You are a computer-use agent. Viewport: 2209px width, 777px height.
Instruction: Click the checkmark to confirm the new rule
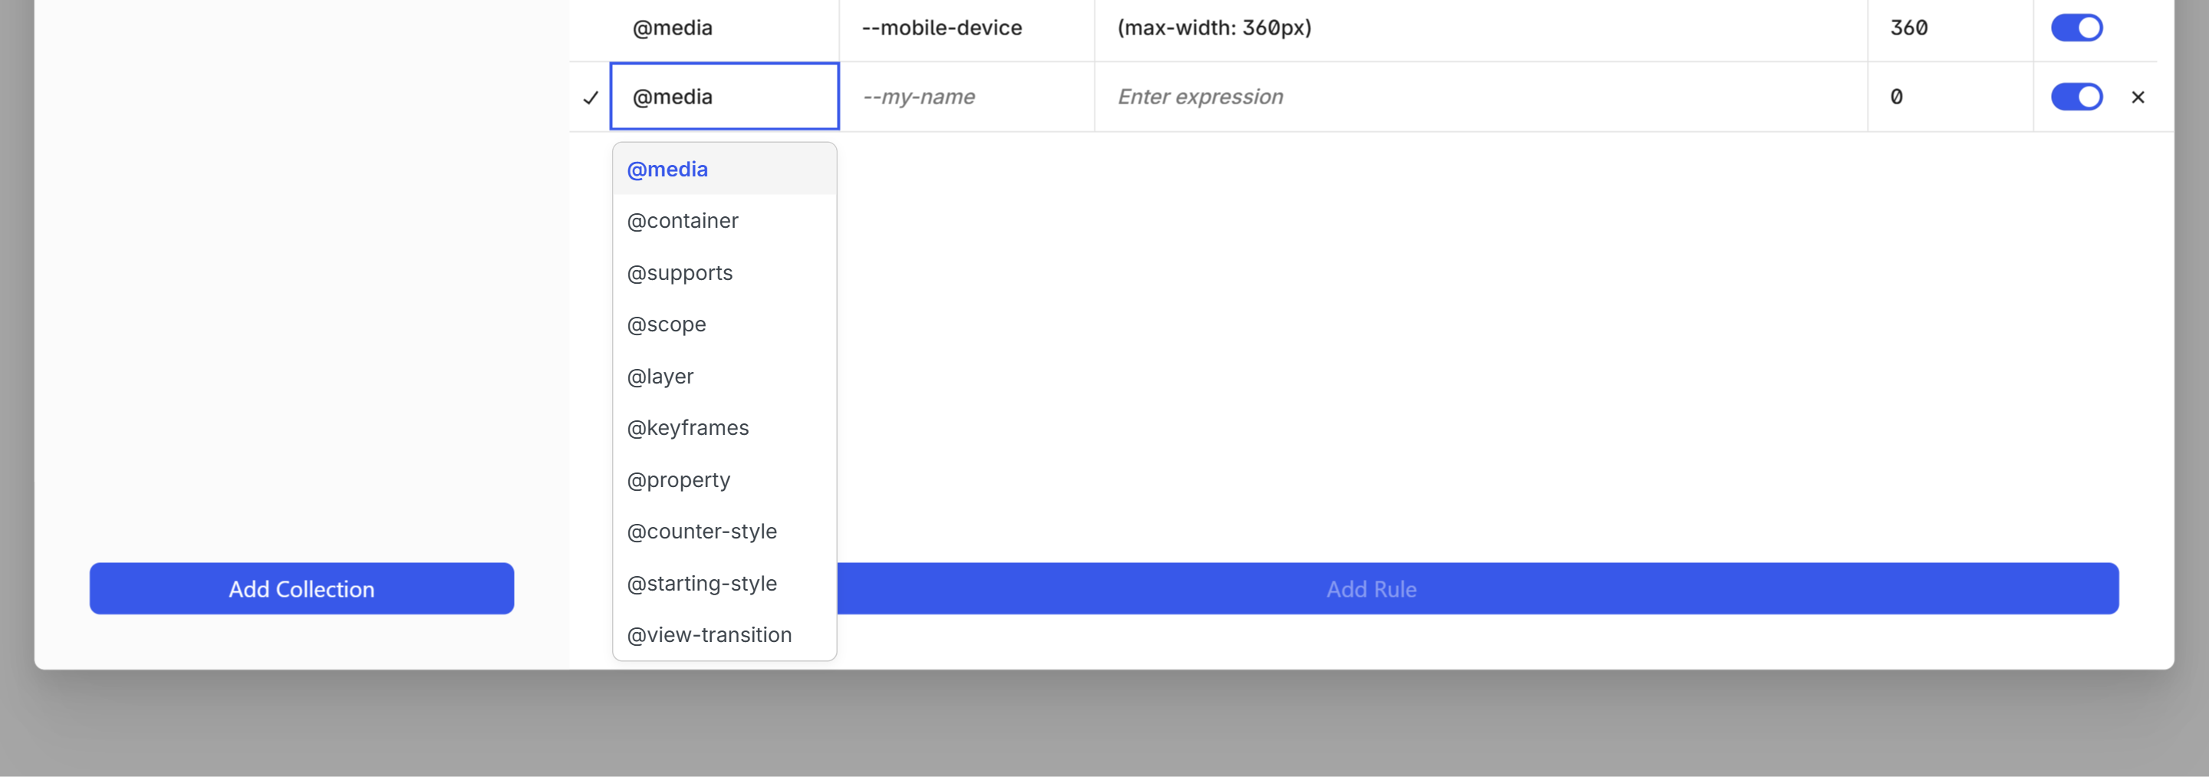click(591, 97)
